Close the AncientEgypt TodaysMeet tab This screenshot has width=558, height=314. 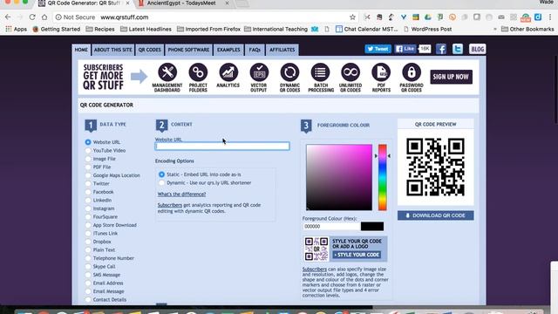(227, 3)
